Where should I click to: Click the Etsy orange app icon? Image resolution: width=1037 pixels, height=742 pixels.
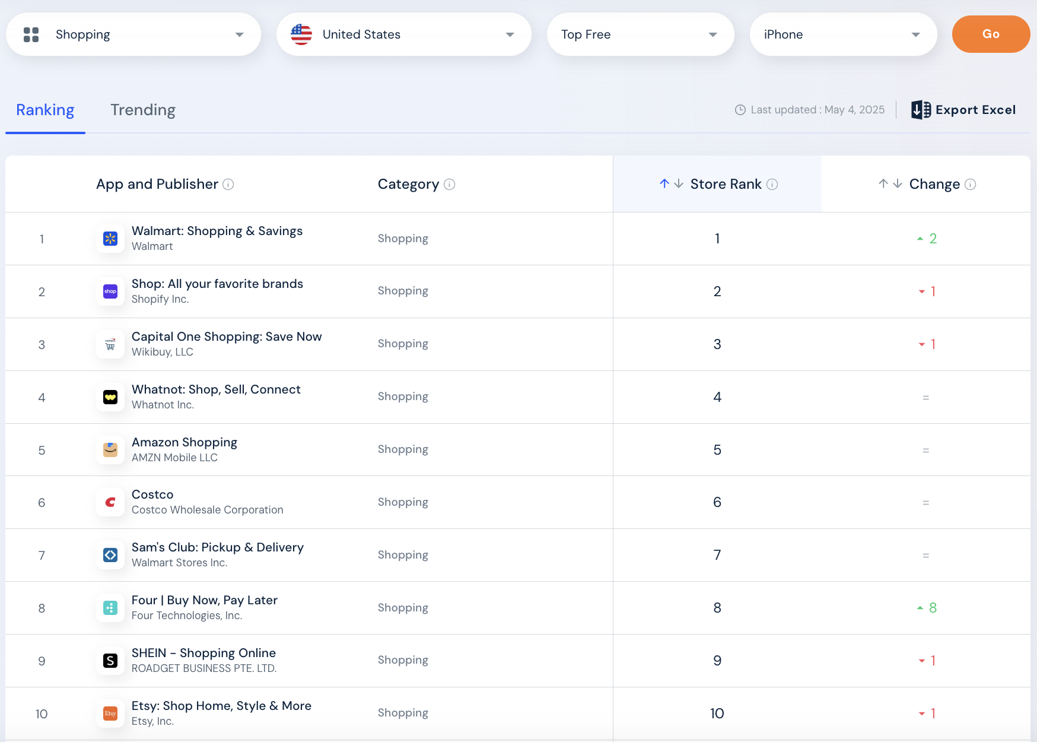[x=110, y=714]
